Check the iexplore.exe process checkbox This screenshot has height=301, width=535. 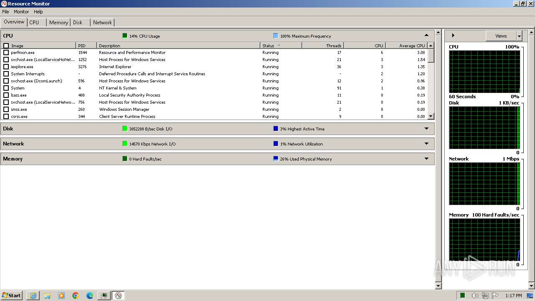point(6,67)
